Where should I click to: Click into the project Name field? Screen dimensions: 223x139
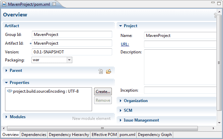pyautogui.click(x=180, y=36)
